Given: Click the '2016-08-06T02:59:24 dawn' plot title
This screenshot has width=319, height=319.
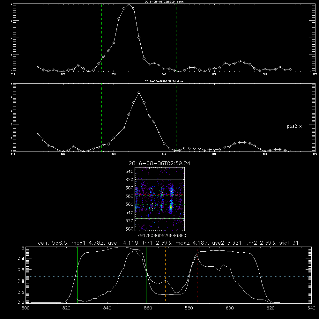Looking at the screenshot, I should click(x=164, y=2).
